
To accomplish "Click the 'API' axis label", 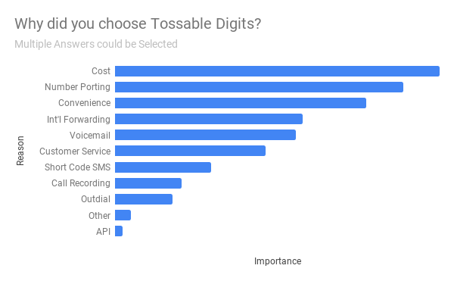I will click(x=103, y=232).
